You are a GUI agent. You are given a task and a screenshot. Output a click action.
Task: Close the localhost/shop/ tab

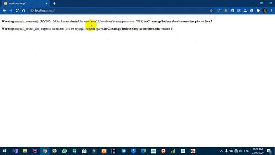click(x=47, y=3)
